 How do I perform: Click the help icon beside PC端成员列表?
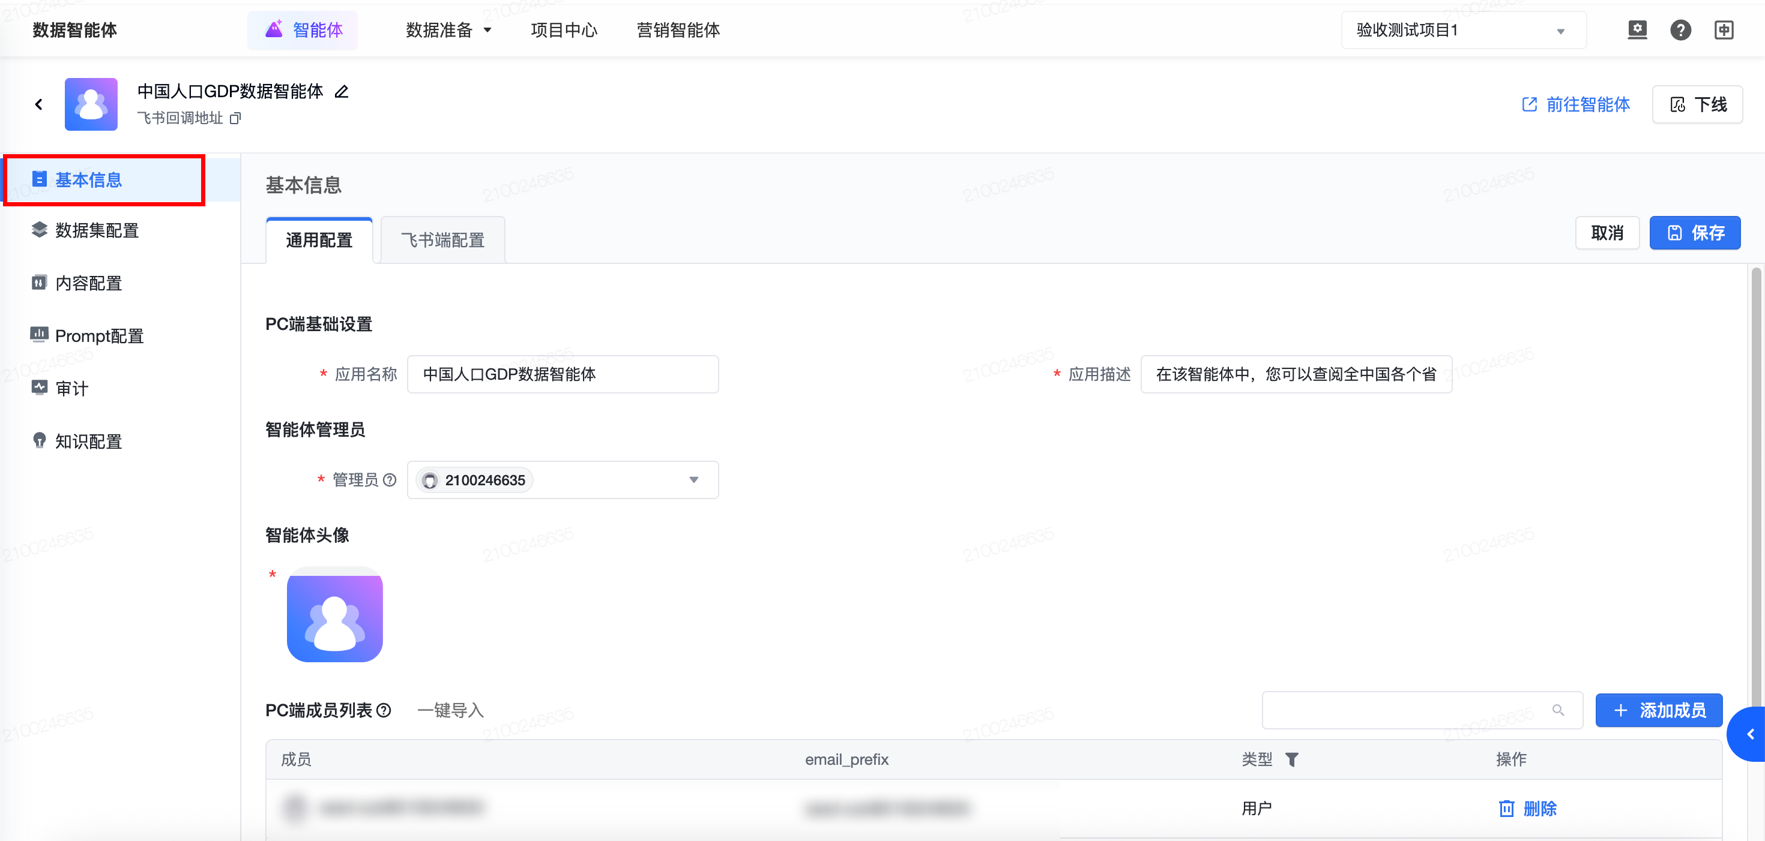tap(384, 711)
